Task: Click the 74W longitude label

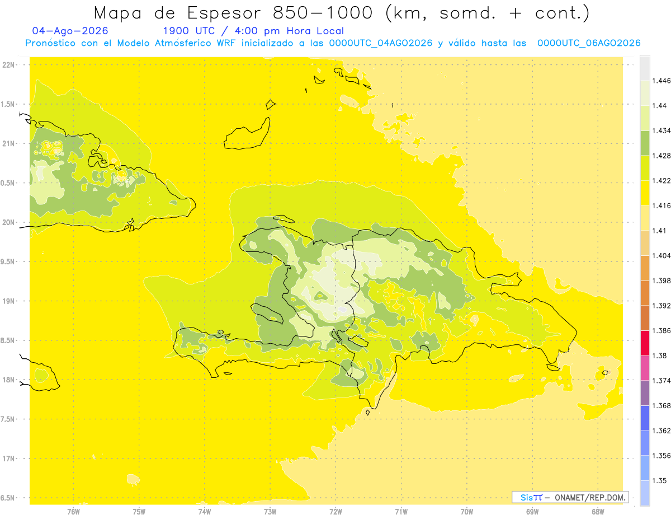Action: coord(204,512)
